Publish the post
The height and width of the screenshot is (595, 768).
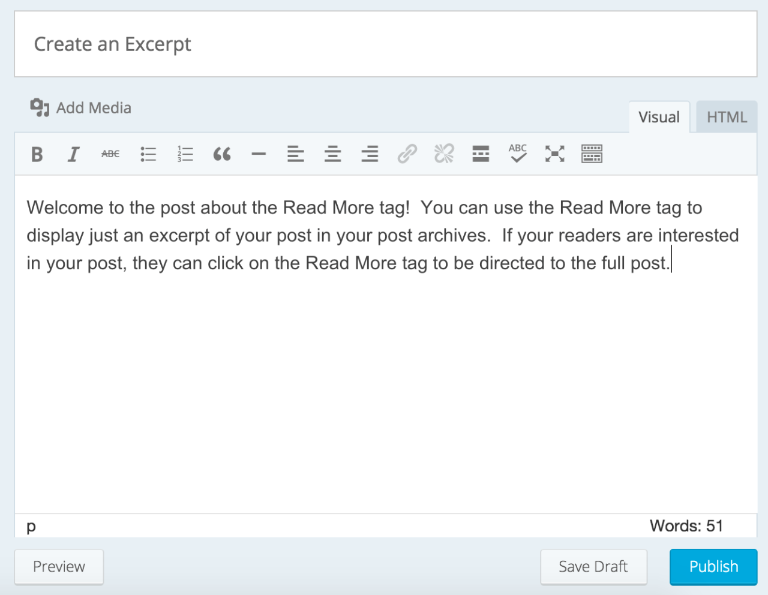pos(713,566)
